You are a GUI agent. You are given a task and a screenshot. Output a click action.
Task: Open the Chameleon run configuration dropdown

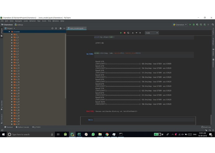click(180, 24)
